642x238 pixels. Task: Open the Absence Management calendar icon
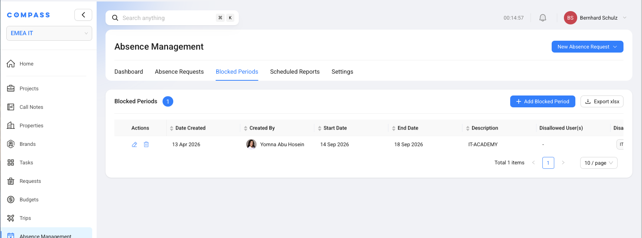pos(11,235)
